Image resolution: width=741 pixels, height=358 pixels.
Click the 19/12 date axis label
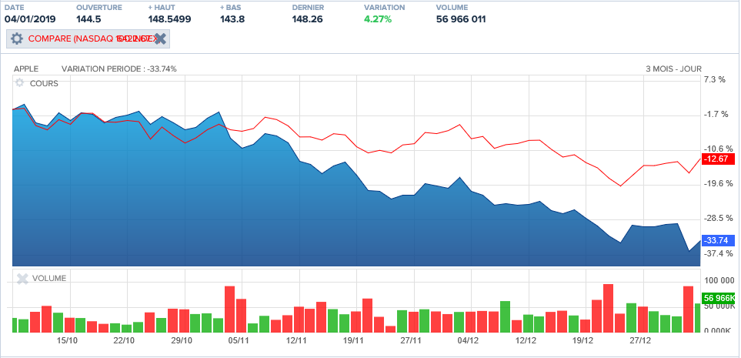click(x=582, y=340)
